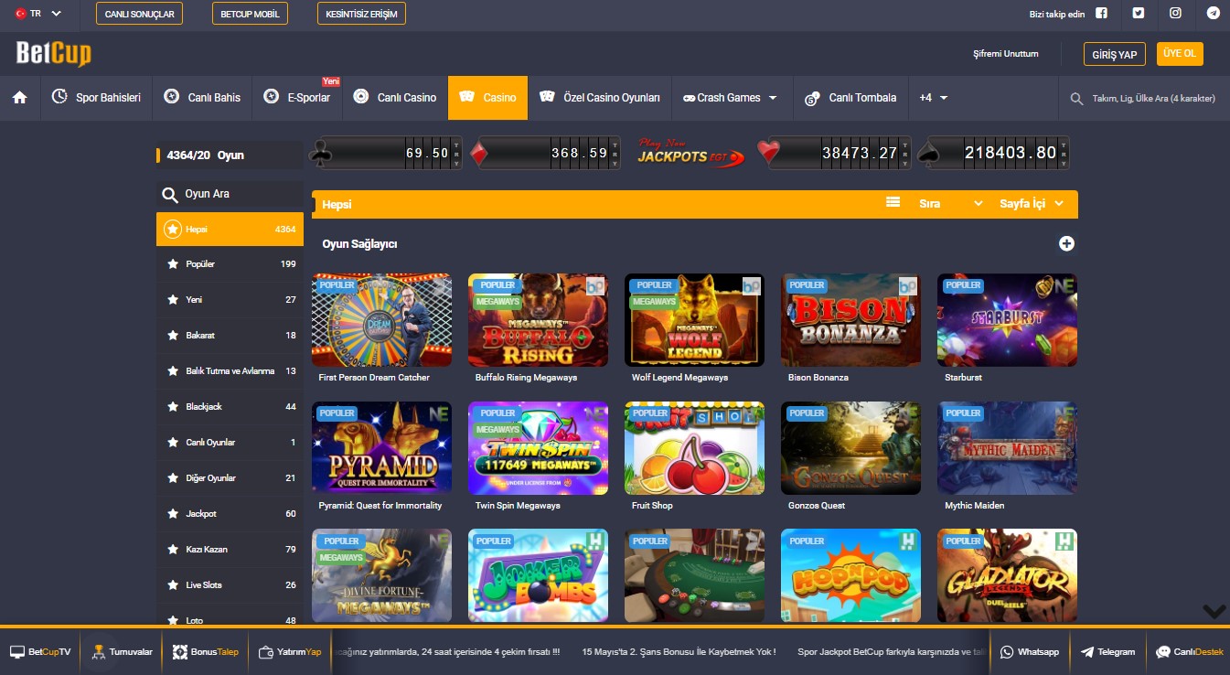
Task: Select the Popüler category
Action: (230, 264)
